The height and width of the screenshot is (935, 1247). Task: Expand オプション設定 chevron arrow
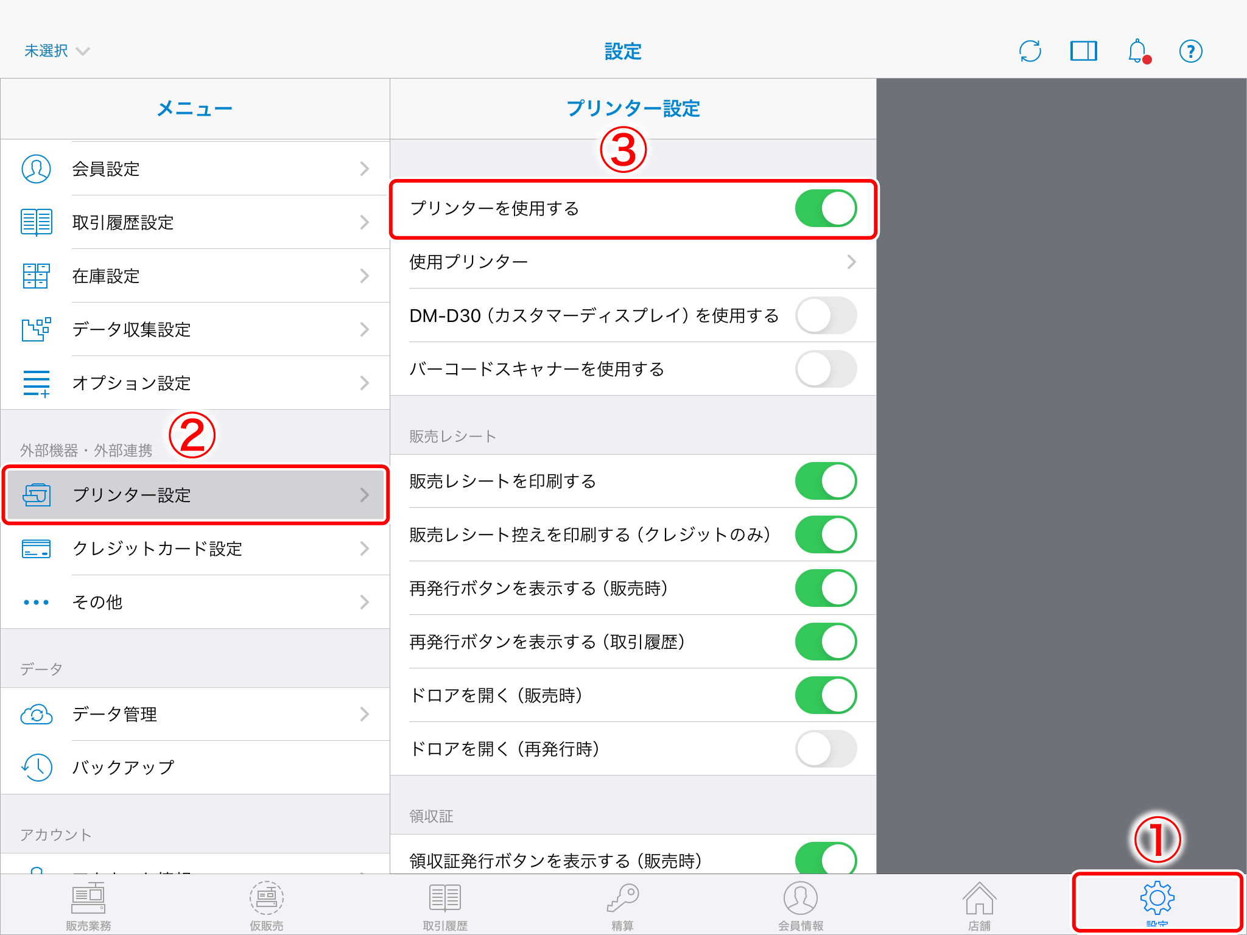[364, 383]
